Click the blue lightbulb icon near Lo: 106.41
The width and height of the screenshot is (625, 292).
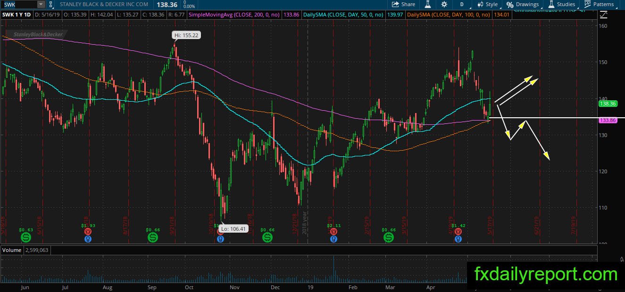pyautogui.click(x=220, y=239)
